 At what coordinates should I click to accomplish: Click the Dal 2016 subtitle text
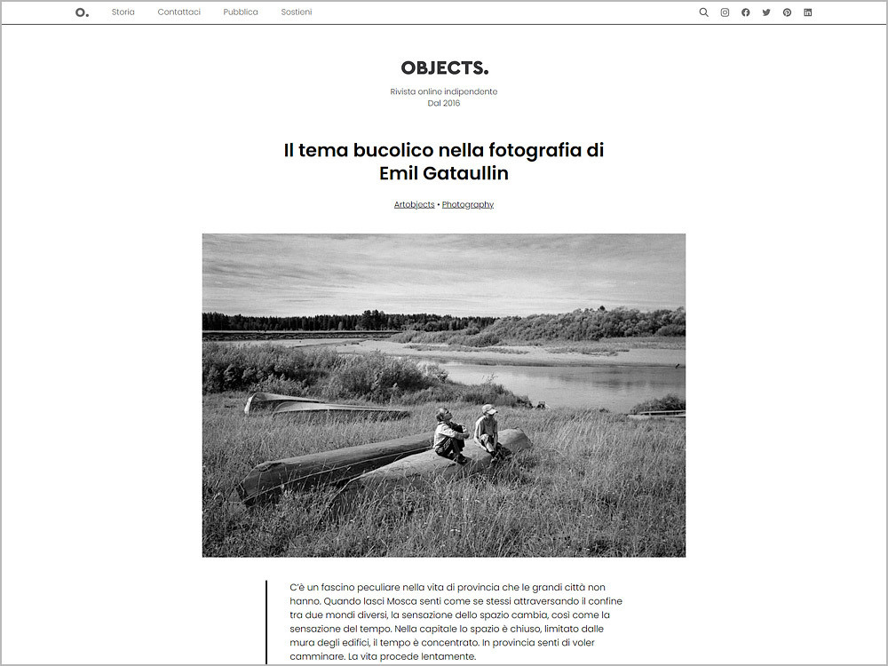pos(444,103)
